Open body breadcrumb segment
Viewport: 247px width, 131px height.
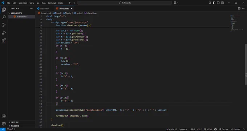pos(69,13)
